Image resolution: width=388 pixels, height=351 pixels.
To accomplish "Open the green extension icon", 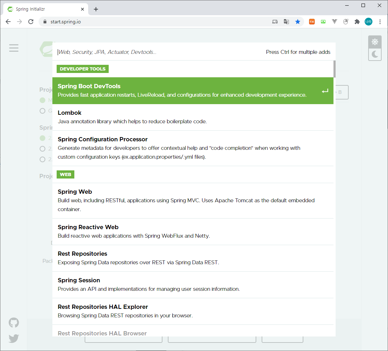I will pyautogui.click(x=323, y=22).
